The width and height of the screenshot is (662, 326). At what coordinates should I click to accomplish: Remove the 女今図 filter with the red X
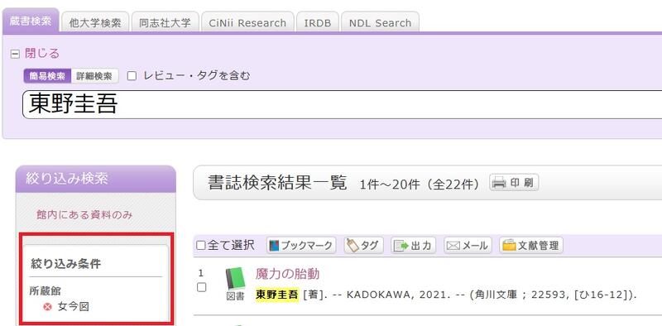[48, 307]
